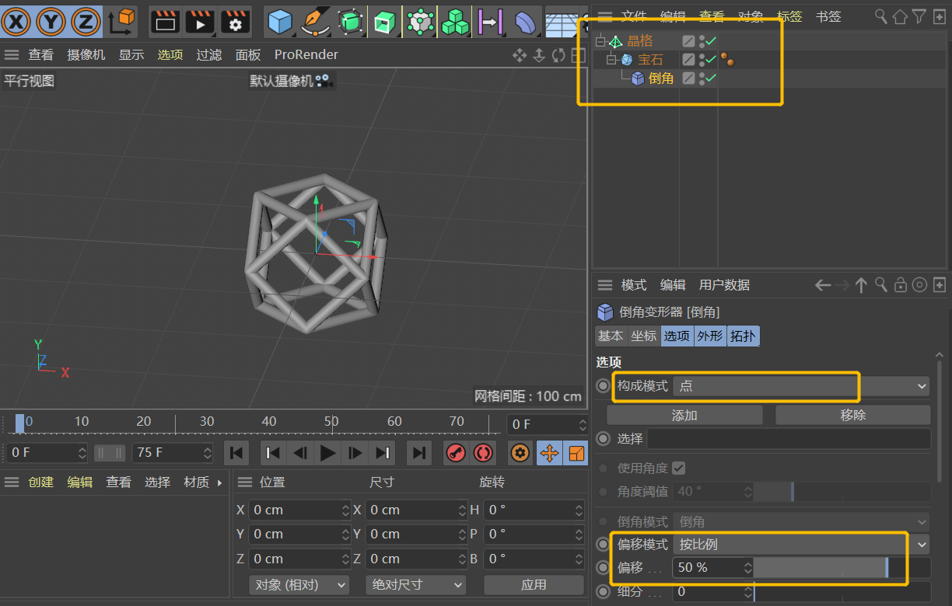Toggle the X axis lock icon

pyautogui.click(x=16, y=22)
